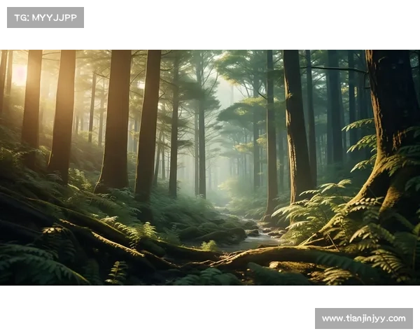The height and width of the screenshot is (336, 420).
Task: Click the TG: MYYJJPP label
Action: 45,17
